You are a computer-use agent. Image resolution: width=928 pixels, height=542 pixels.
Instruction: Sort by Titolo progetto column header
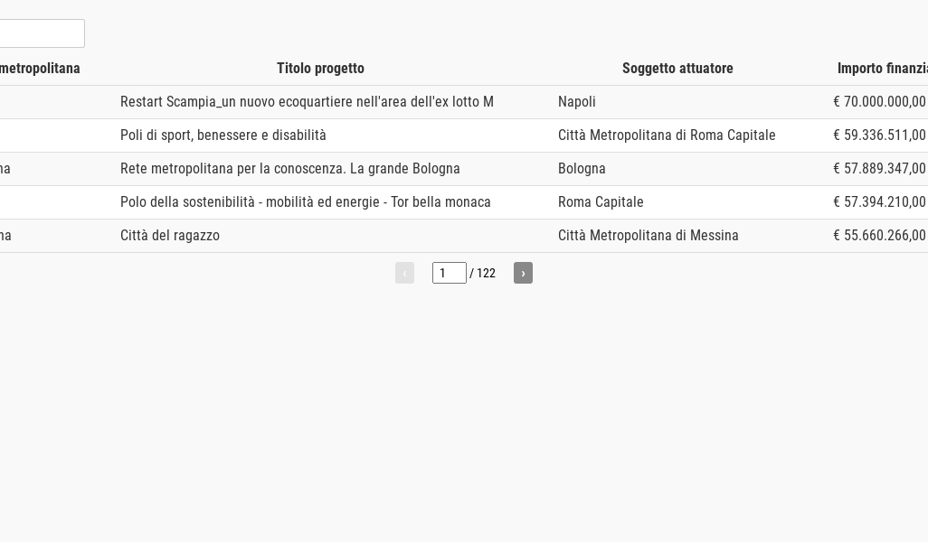320,69
